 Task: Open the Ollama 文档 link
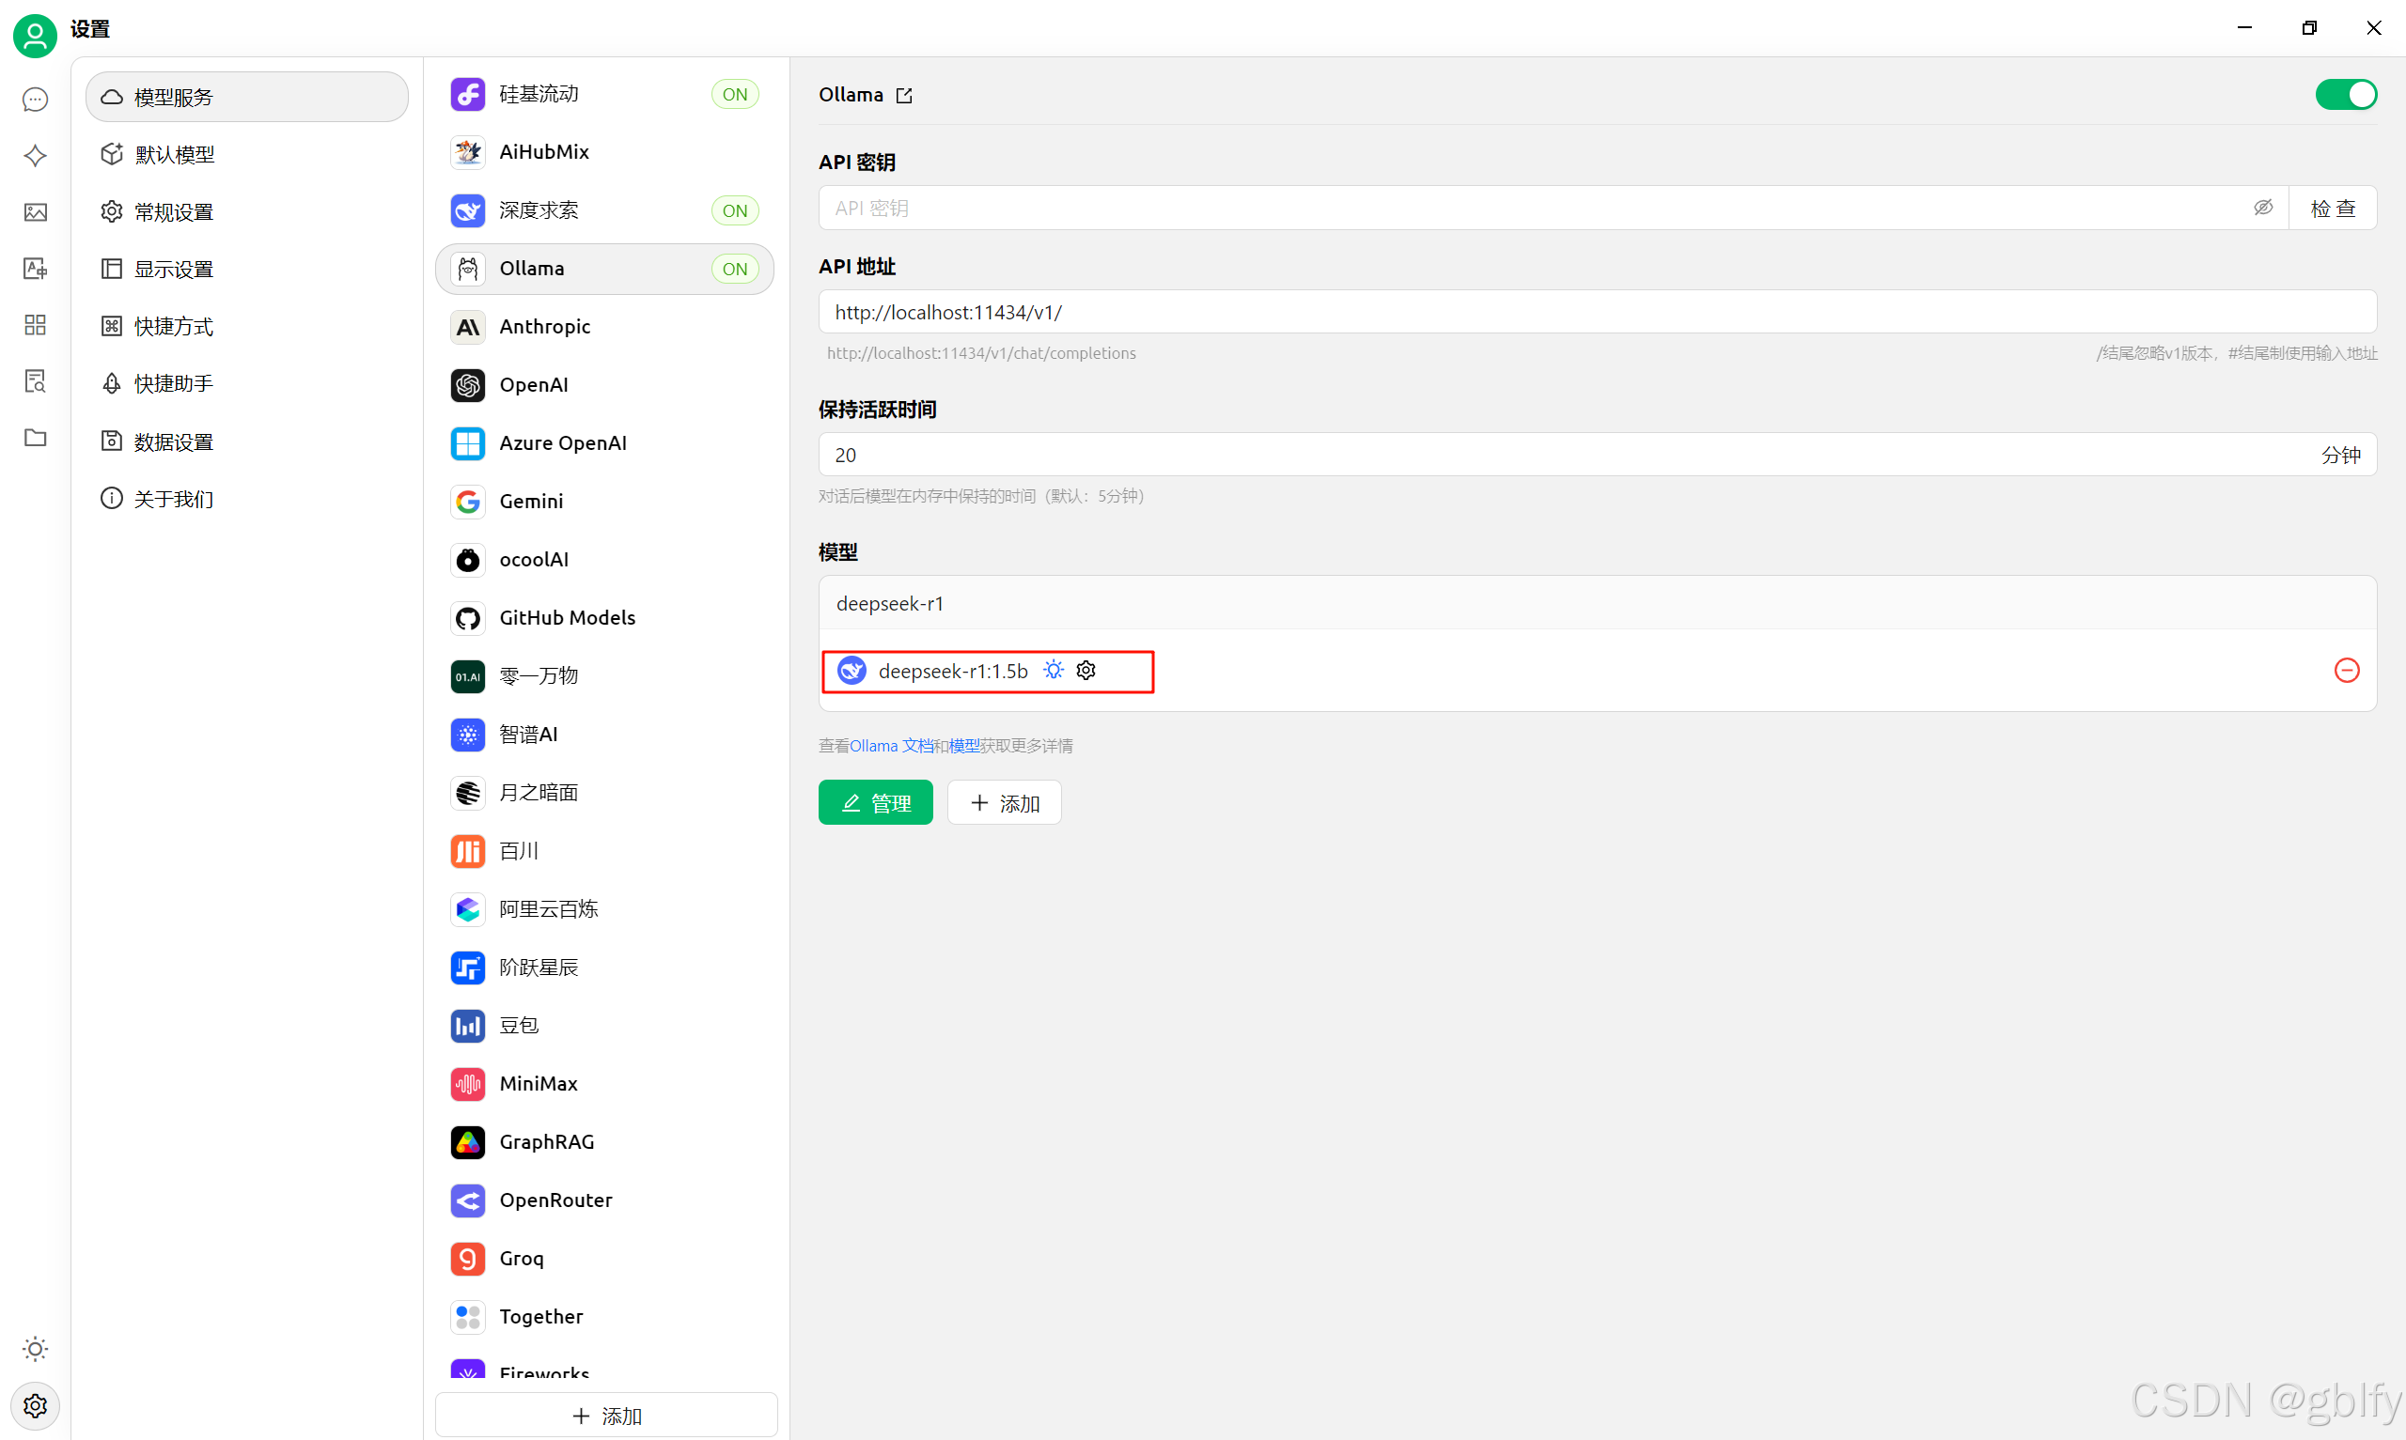pos(890,745)
